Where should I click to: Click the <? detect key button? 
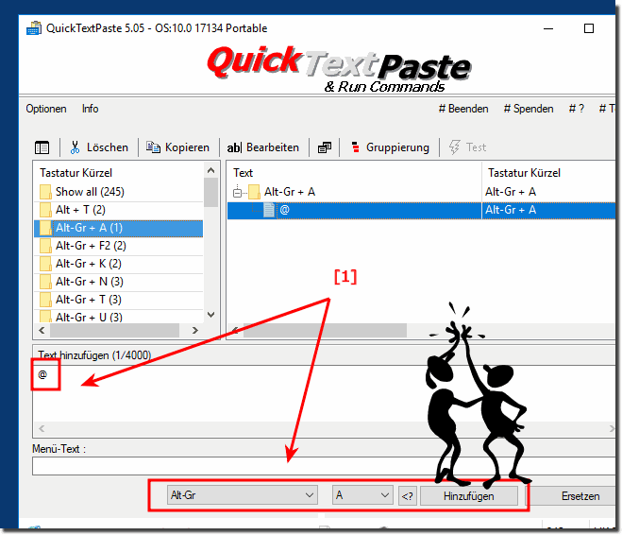408,496
